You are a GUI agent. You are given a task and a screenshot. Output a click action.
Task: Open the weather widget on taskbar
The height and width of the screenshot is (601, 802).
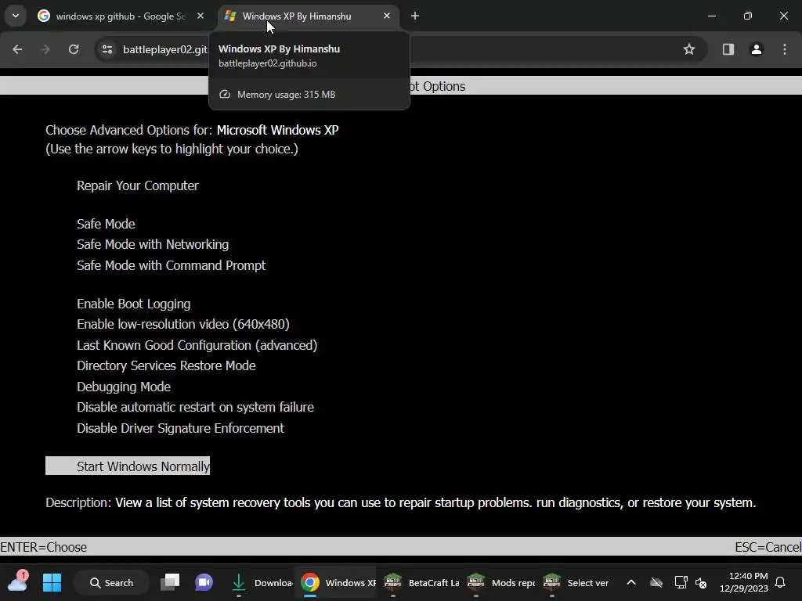(17, 582)
